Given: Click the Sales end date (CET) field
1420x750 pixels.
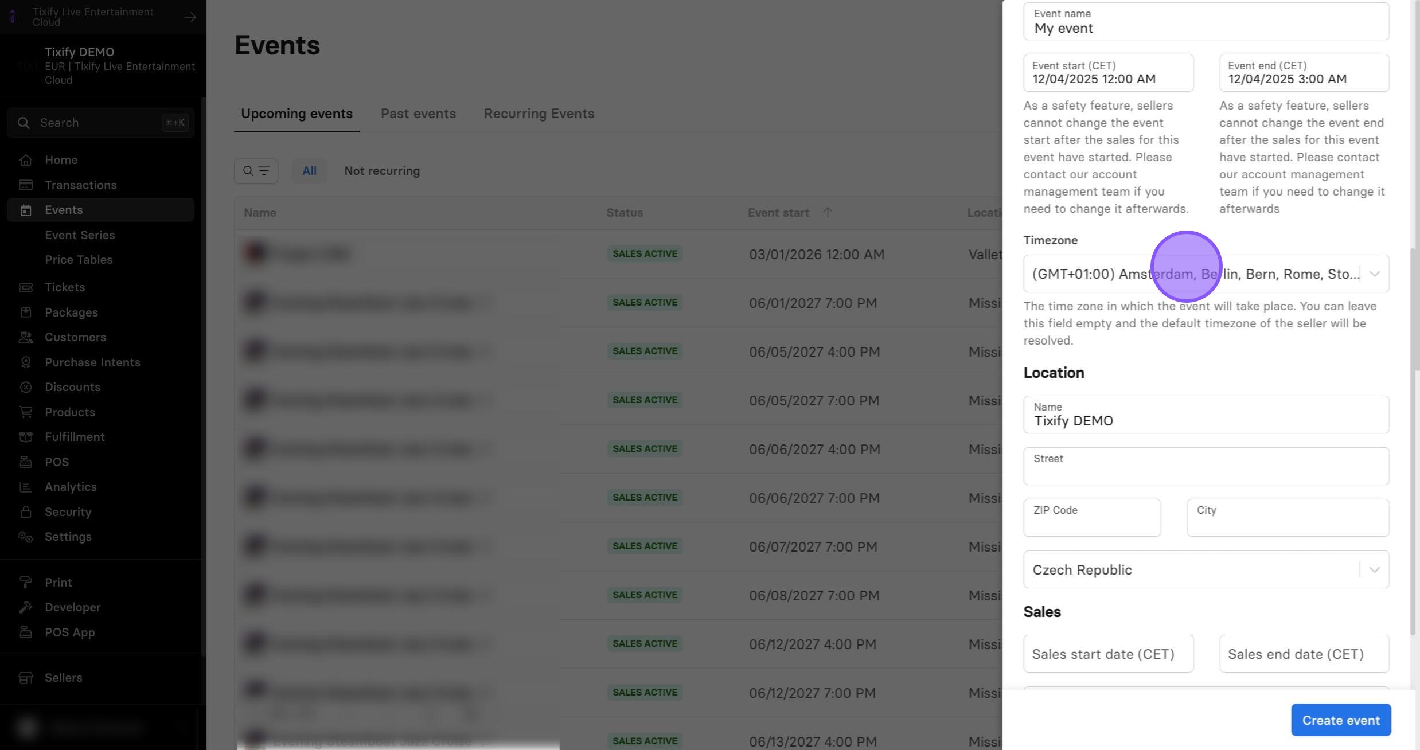Looking at the screenshot, I should 1304,654.
